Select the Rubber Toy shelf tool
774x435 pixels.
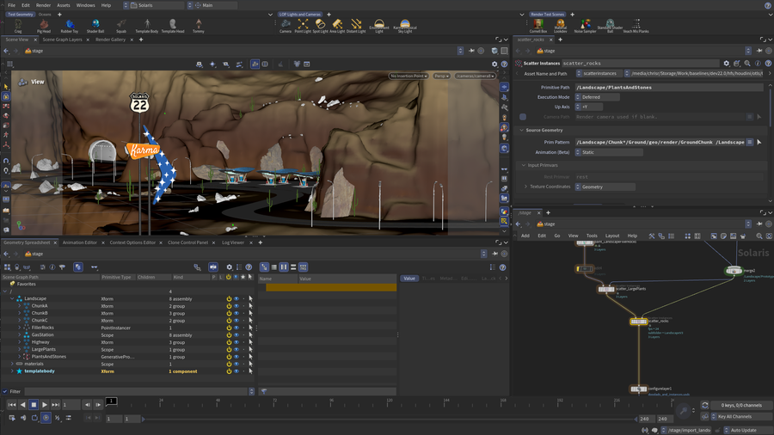click(x=70, y=26)
